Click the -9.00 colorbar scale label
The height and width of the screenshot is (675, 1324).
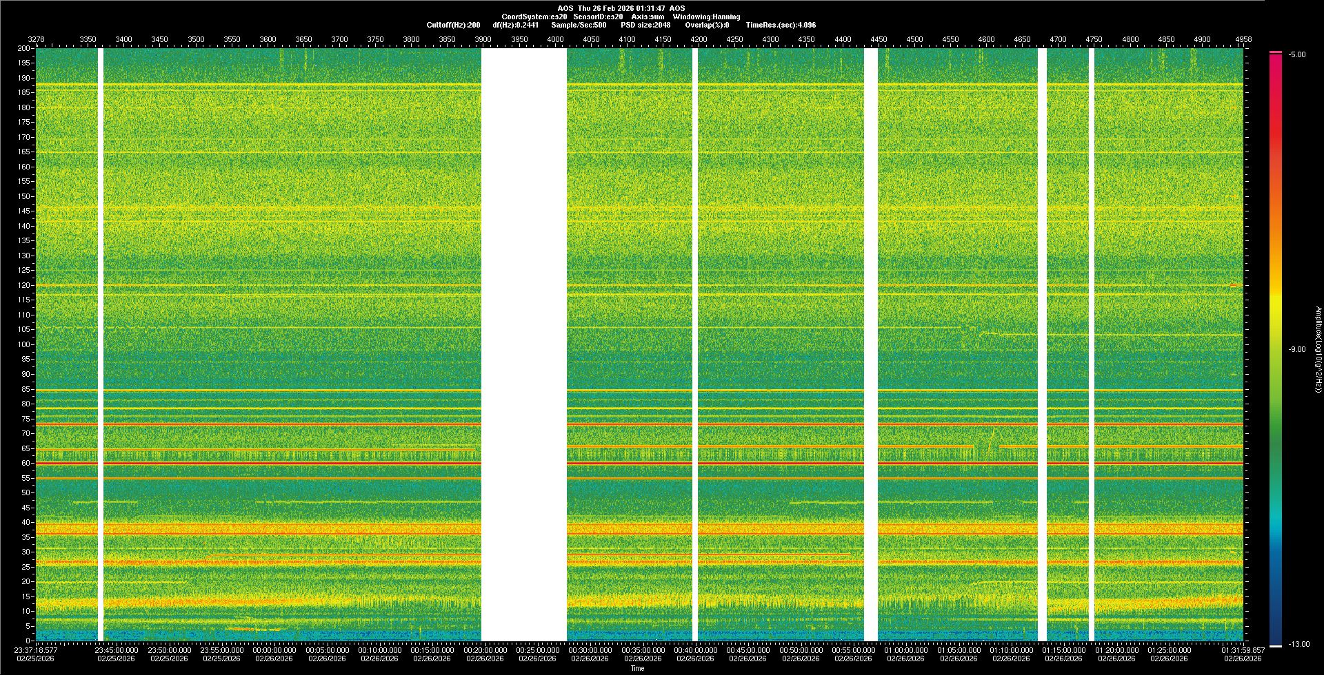click(1297, 349)
